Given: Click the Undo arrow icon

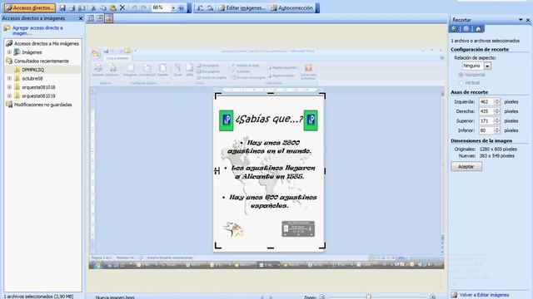Looking at the screenshot, I should click(x=134, y=7).
